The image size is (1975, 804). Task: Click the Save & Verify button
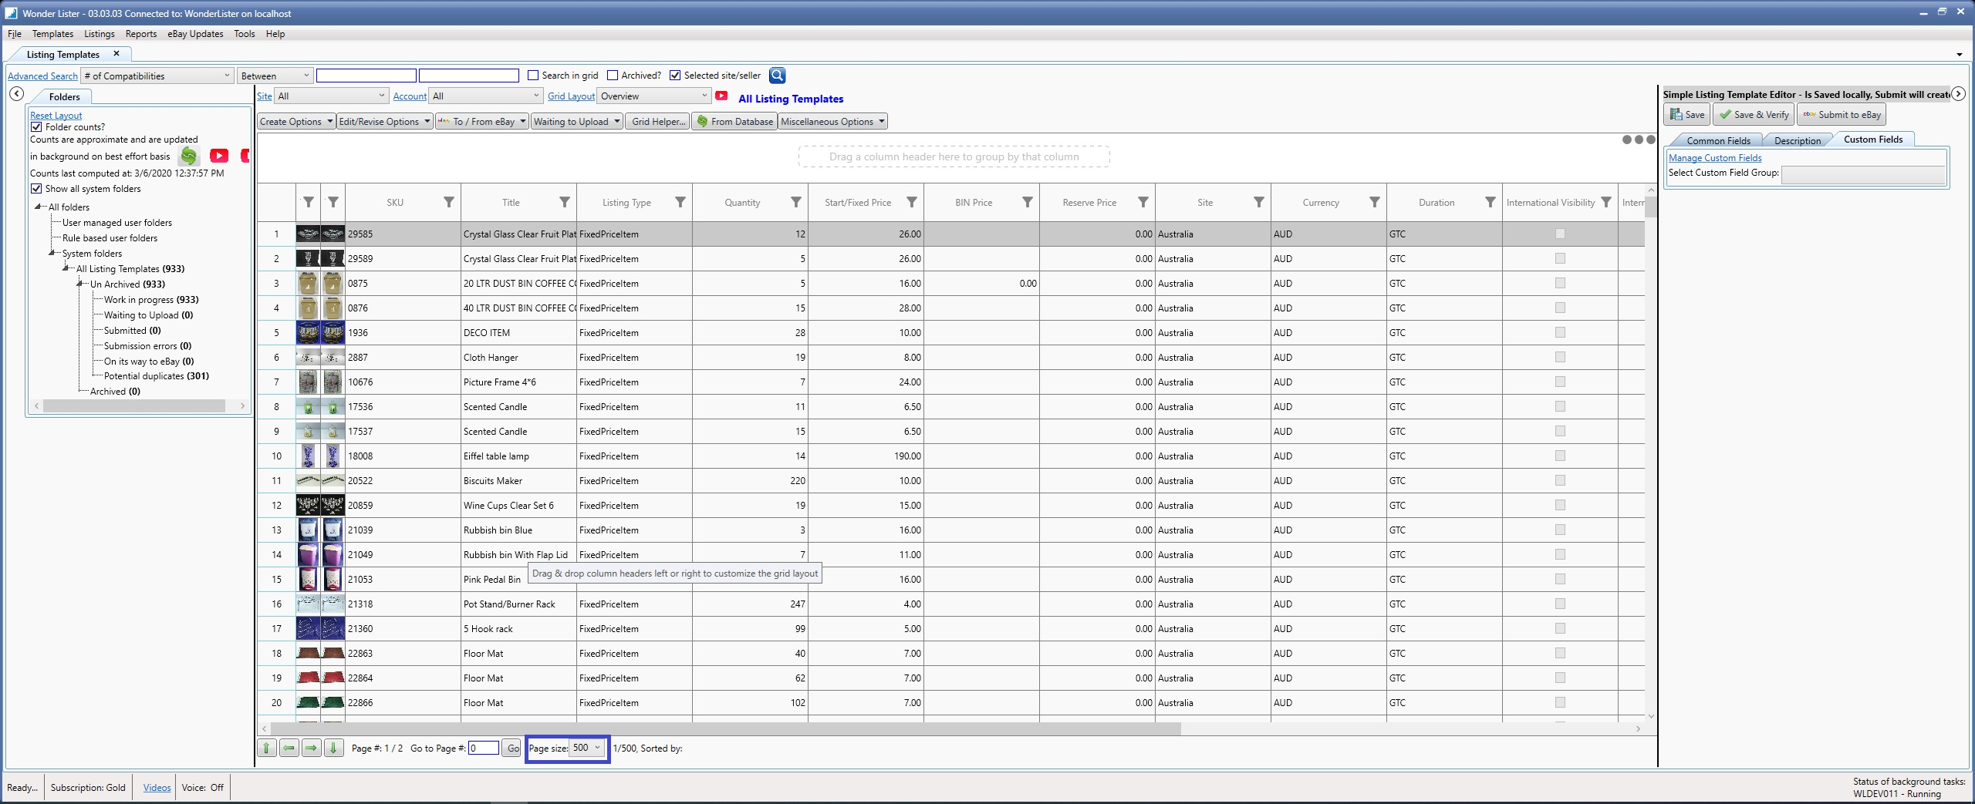click(1754, 115)
